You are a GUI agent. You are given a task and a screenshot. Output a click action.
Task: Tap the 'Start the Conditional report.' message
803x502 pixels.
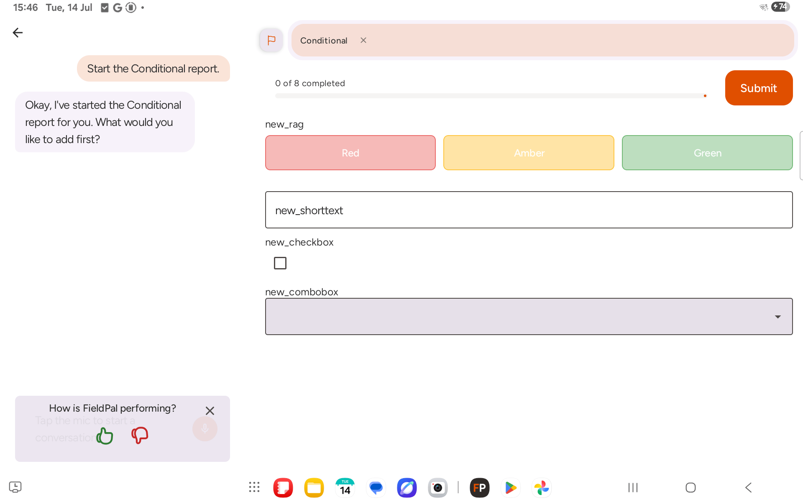point(153,69)
